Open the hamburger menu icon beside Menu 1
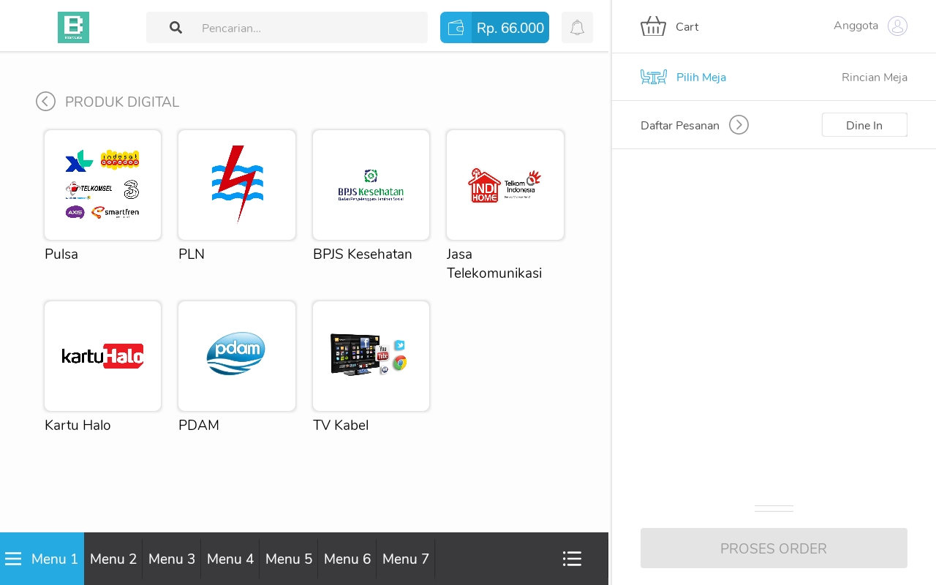The width and height of the screenshot is (936, 585). pos(13,559)
